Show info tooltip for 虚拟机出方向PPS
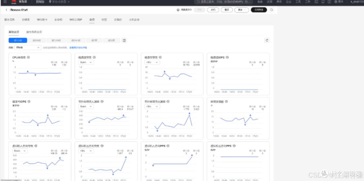Screen dimensions: 364x181 point(234,146)
